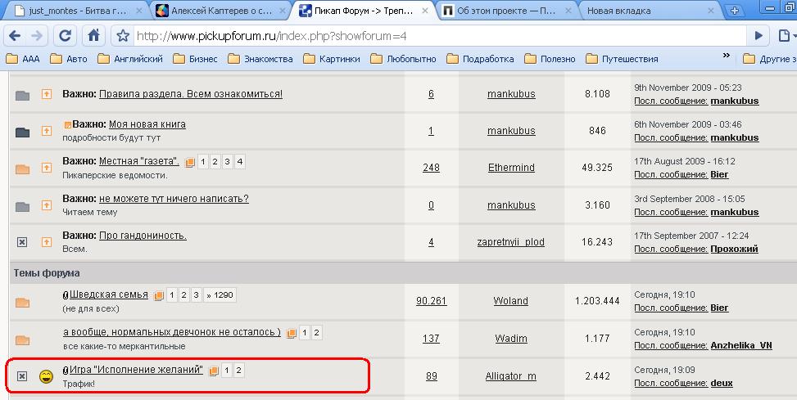
Task: Click the folder icon of the 'Шведская семья' topic
Action: pyautogui.click(x=22, y=302)
